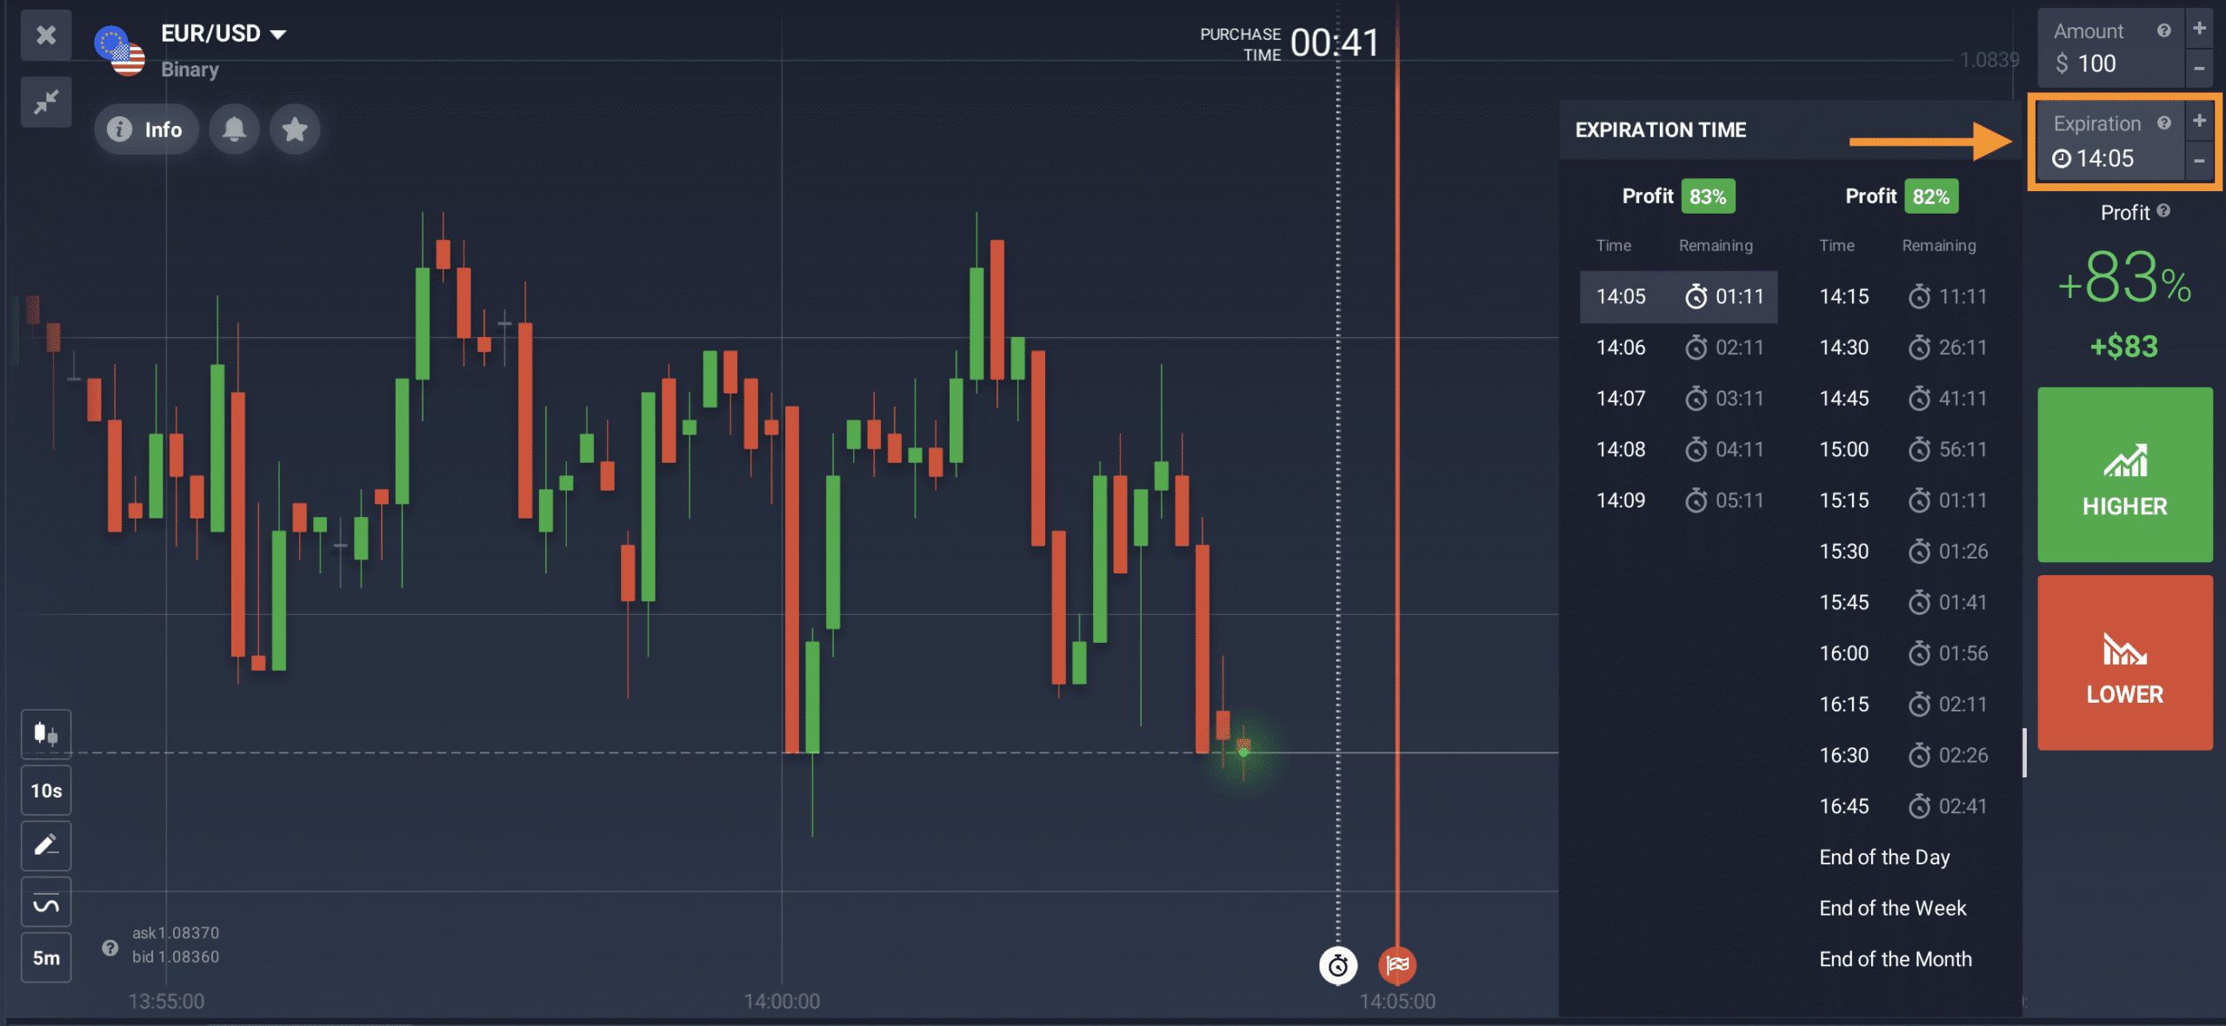The width and height of the screenshot is (2226, 1026).
Task: Decrease expiration with the minus button
Action: coord(2199,160)
